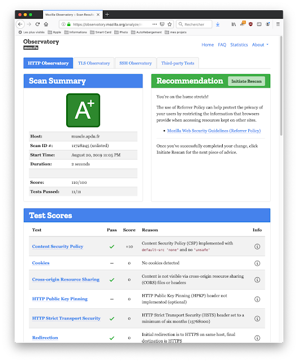Click the +10 score cell
This screenshot has width=298, height=362.
click(x=129, y=247)
